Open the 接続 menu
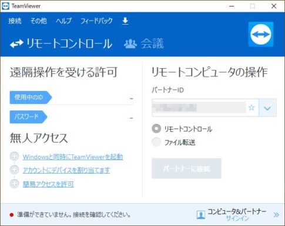 click(x=15, y=21)
